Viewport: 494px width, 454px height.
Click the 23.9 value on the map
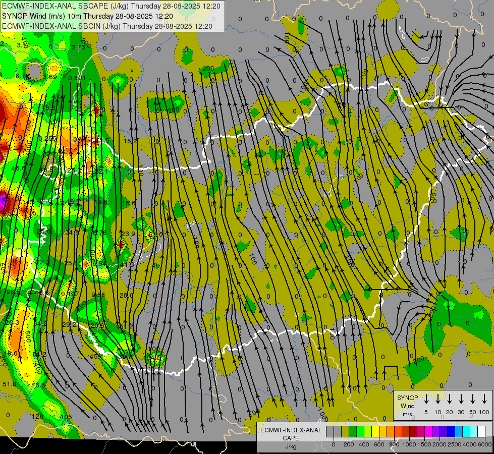click(128, 234)
